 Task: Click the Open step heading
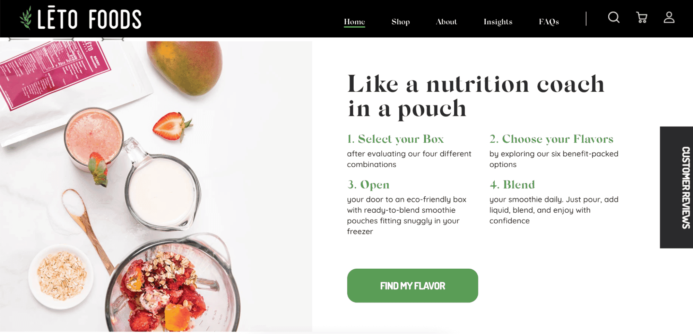point(368,185)
